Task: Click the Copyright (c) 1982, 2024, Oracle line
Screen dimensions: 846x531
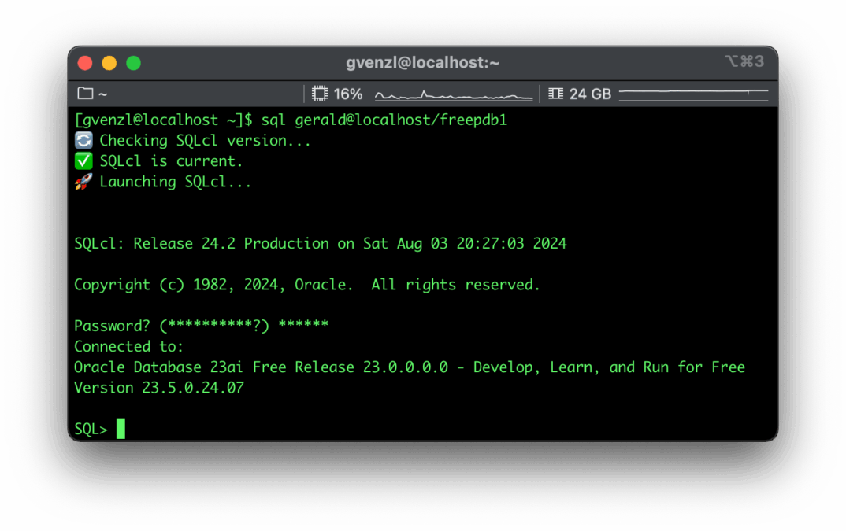Action: pyautogui.click(x=307, y=285)
